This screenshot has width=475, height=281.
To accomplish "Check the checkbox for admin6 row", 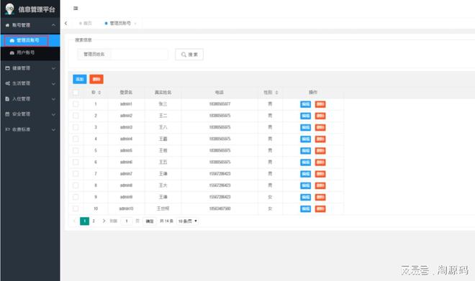I will click(76, 162).
